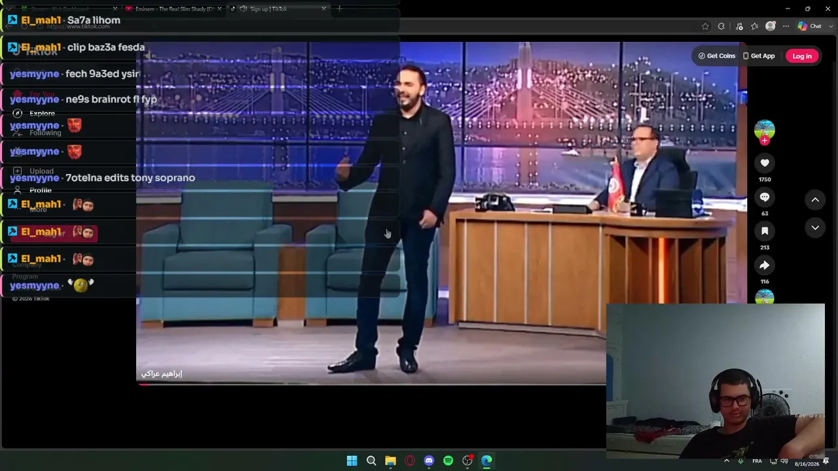The width and height of the screenshot is (838, 471).
Task: Follow the creator with red plus badge
Action: (765, 141)
